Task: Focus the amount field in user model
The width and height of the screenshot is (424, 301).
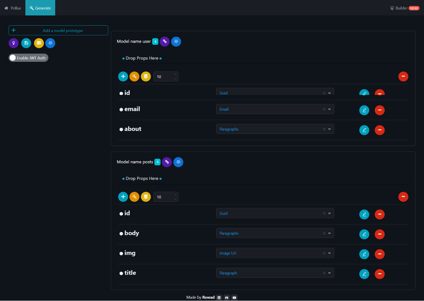Action: coord(166,76)
